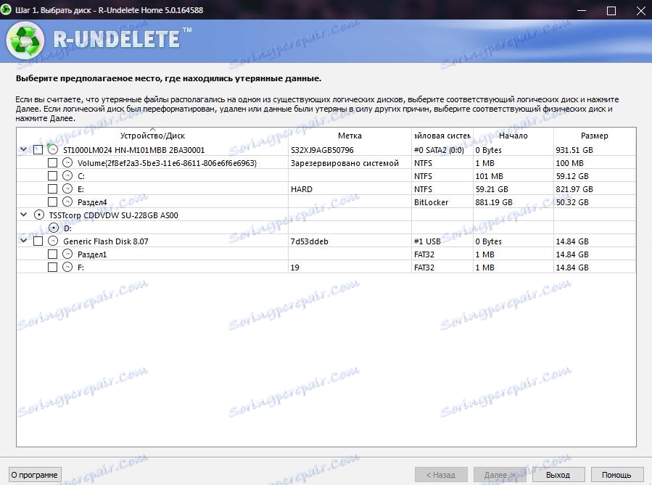Click the BitLocker file system cell

tap(432, 202)
